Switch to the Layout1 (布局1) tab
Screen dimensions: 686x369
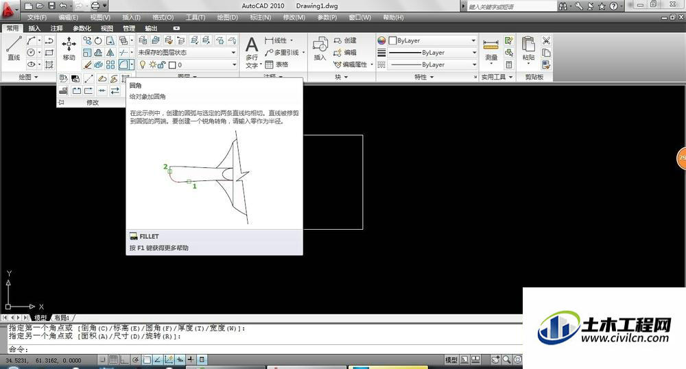[62, 318]
